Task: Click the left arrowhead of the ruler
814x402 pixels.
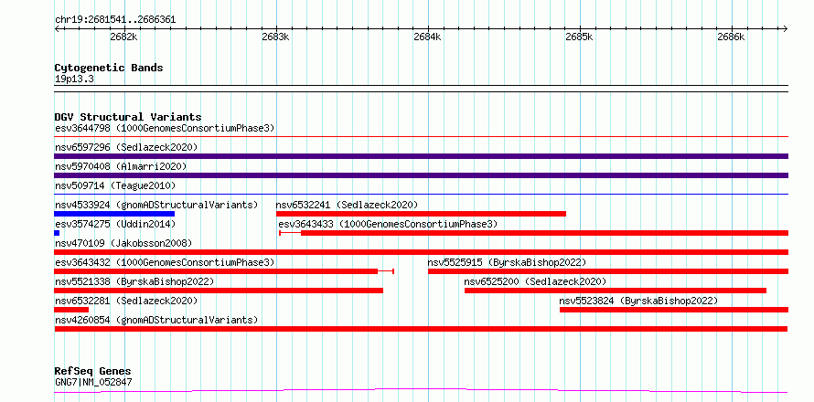Action: [57, 28]
